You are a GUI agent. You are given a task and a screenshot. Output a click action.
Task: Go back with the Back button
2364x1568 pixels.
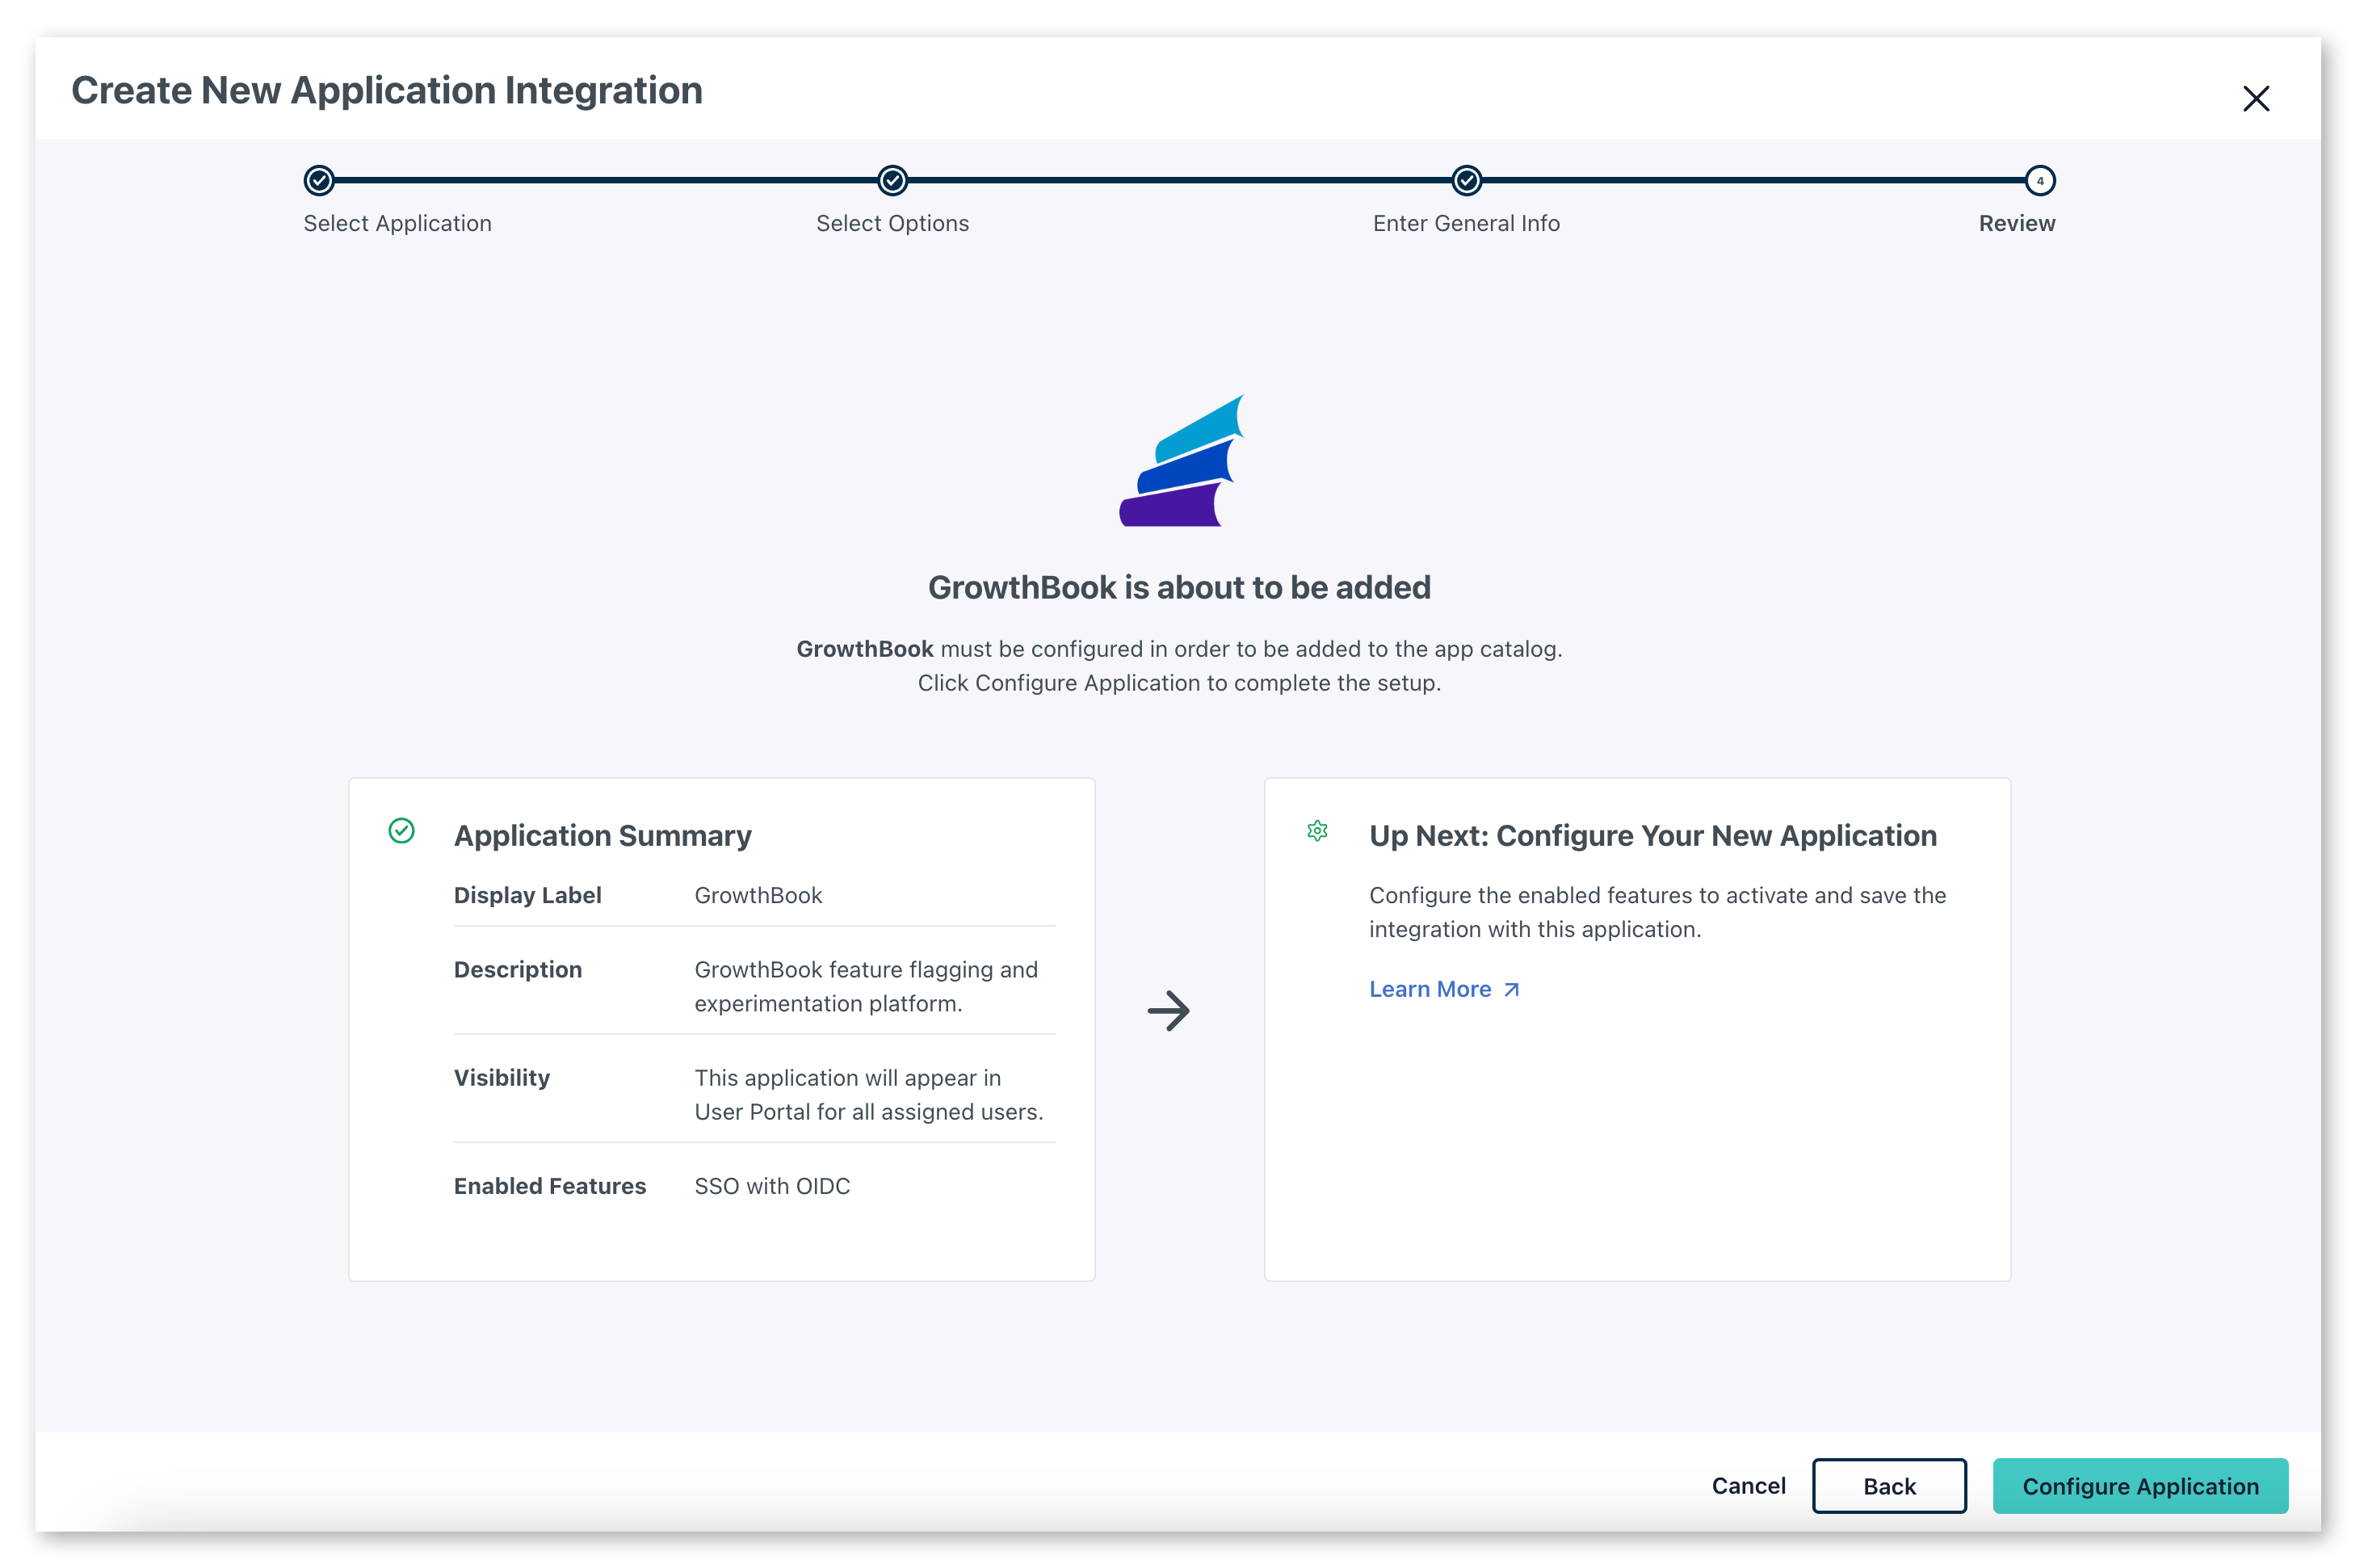[1889, 1485]
